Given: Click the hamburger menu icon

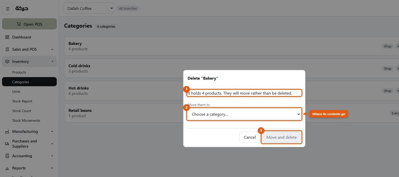Looking at the screenshot, I should point(8,9).
